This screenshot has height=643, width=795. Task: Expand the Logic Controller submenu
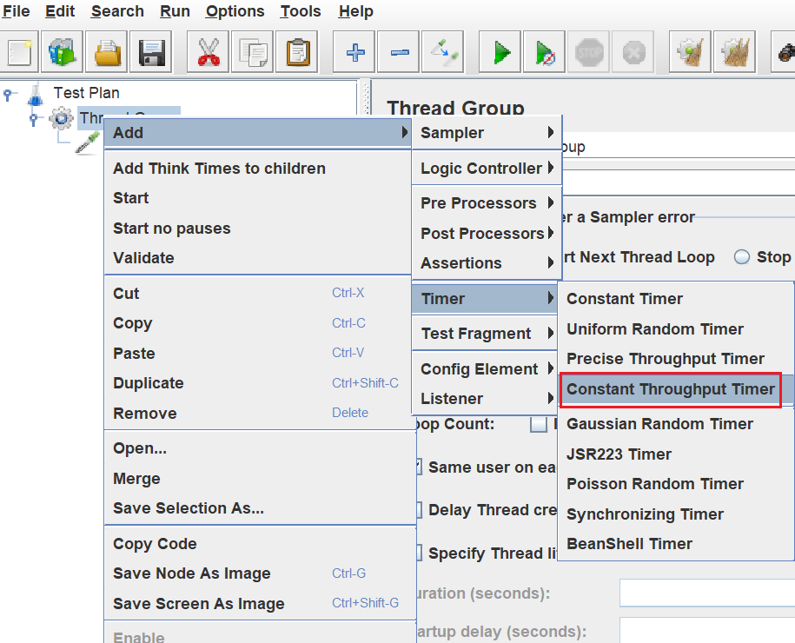click(487, 169)
